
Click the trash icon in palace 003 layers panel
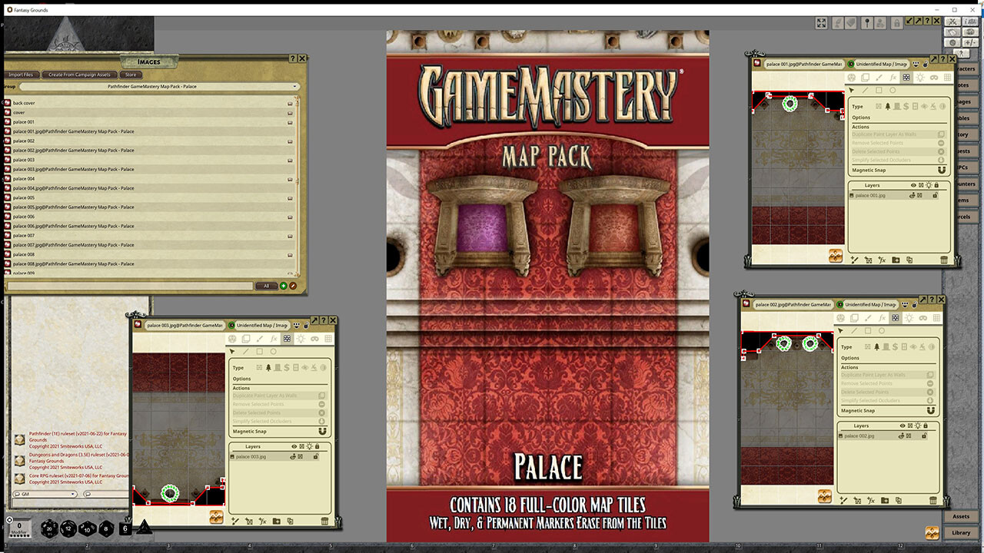point(324,521)
